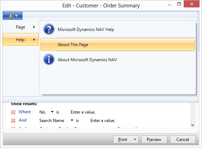Open the Page submenu
The image size is (202, 148).
click(x=21, y=27)
